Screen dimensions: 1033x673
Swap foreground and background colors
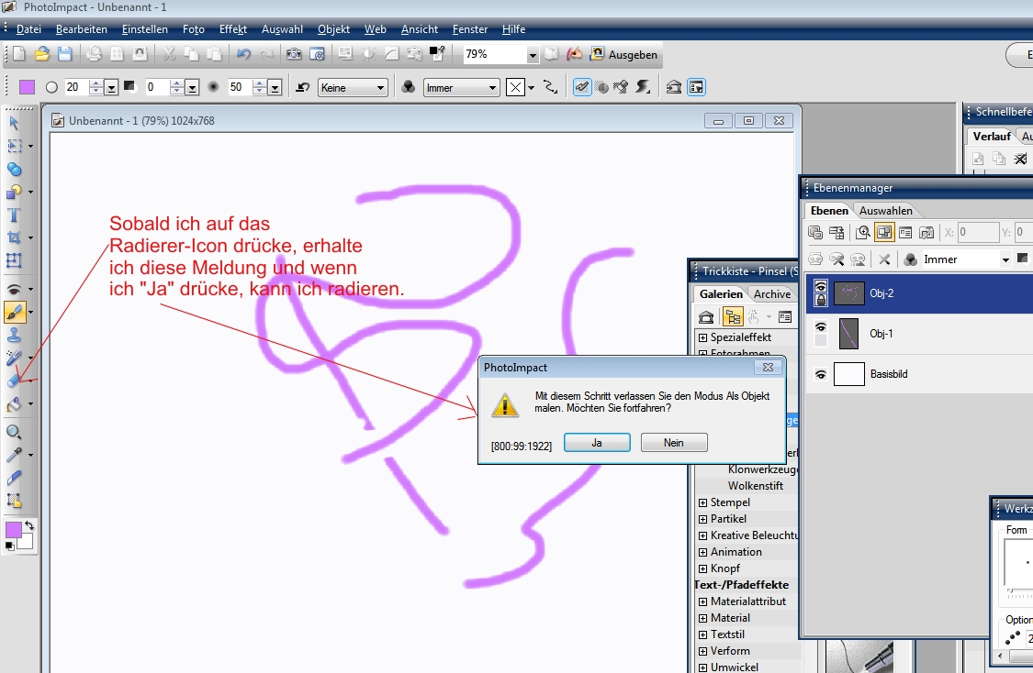tap(29, 525)
